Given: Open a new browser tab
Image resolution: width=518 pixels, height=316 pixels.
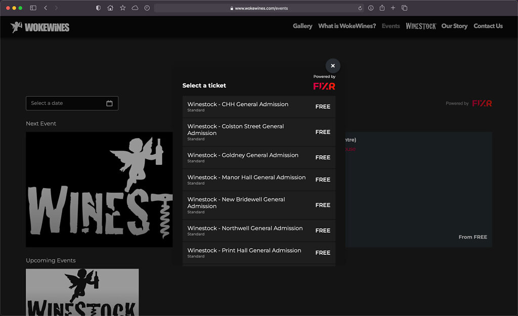Looking at the screenshot, I should 393,8.
